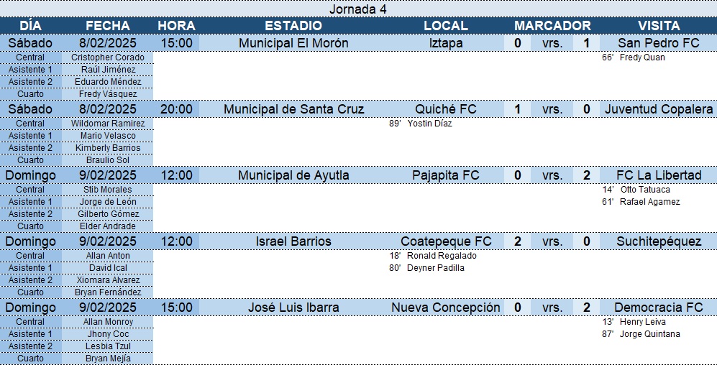
Task: Click the Nueva Concepción team cell
Action: (x=446, y=308)
